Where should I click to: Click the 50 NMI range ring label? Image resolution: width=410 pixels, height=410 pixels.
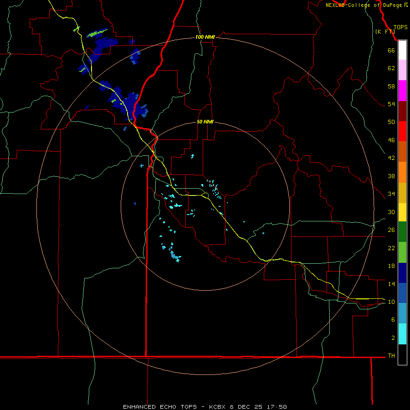tap(205, 122)
